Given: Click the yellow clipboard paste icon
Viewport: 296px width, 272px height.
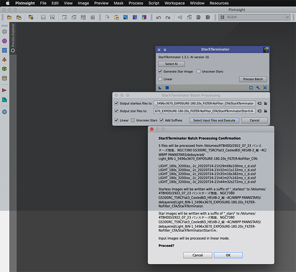Looking at the screenshot, I should tap(116, 17).
